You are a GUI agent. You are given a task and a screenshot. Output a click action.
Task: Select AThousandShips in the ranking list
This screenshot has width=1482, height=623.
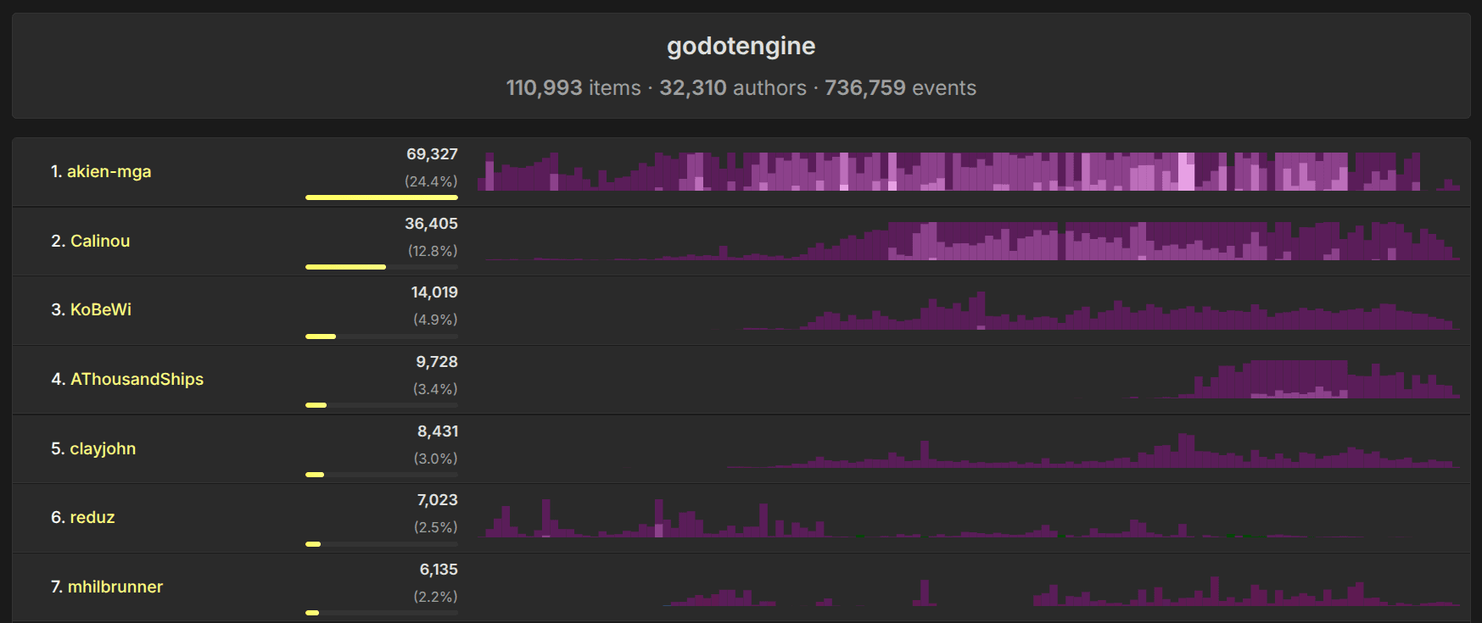coord(137,380)
